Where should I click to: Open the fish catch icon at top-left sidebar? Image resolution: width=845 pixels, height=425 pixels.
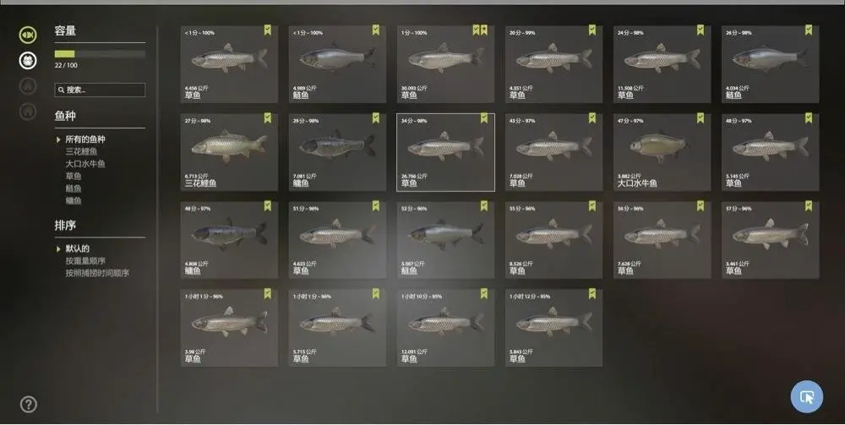click(x=28, y=35)
